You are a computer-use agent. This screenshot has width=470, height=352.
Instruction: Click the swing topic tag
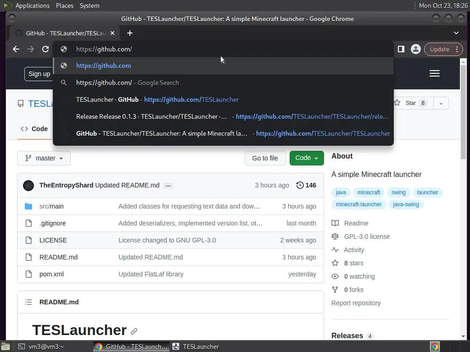coord(398,192)
